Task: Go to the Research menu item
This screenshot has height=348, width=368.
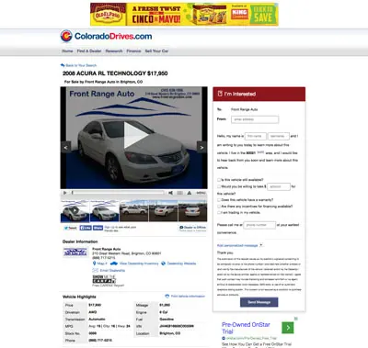Action: [x=114, y=51]
